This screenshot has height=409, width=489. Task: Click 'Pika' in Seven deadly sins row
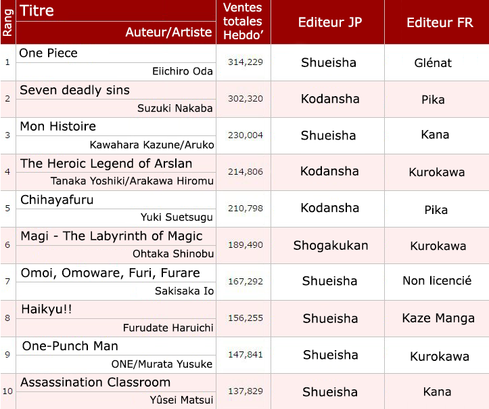433,100
